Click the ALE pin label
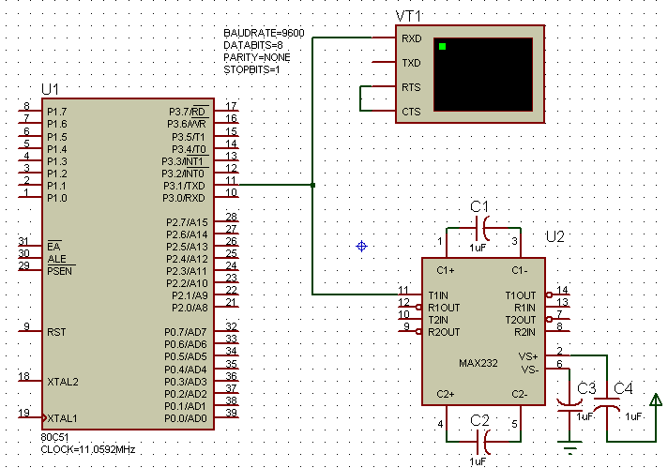This screenshot has height=468, width=668. (x=56, y=259)
